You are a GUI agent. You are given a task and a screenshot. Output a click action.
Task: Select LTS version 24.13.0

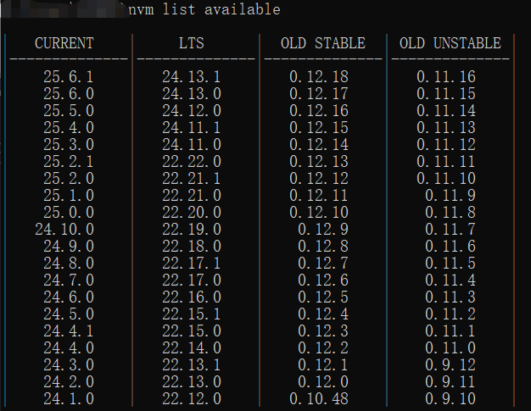click(192, 94)
